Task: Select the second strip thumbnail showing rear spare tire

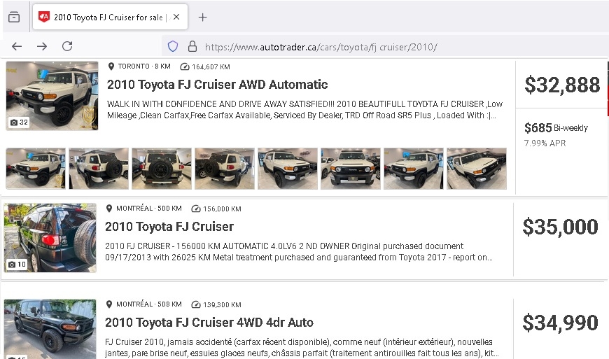Action: pyautogui.click(x=99, y=169)
